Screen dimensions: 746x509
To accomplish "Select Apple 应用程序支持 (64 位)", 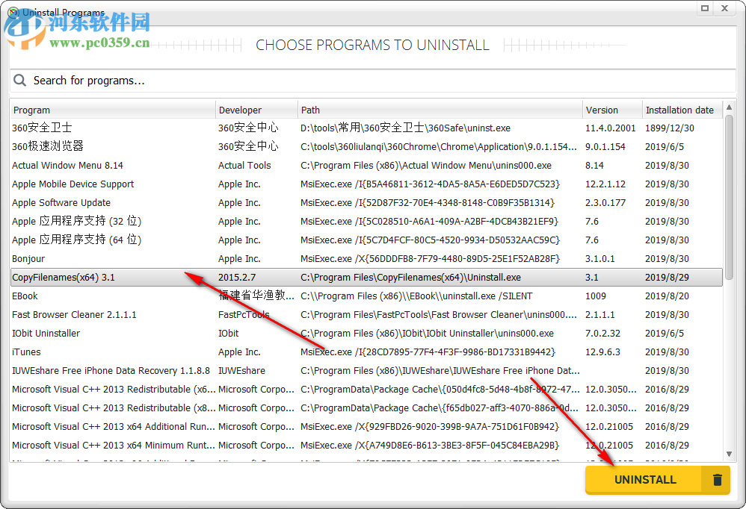I will (x=366, y=240).
